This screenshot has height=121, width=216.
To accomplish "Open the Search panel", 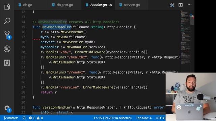I will [7, 21].
